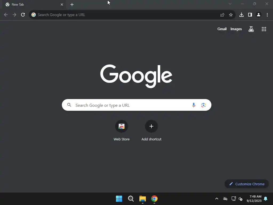Image resolution: width=273 pixels, height=205 pixels.
Task: Open a new tab with the plus button
Action: tap(72, 5)
